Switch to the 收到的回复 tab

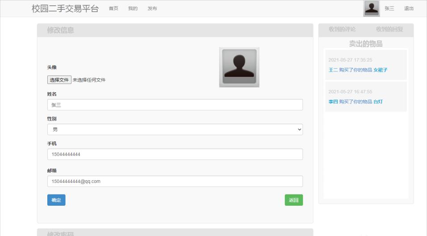pos(389,29)
